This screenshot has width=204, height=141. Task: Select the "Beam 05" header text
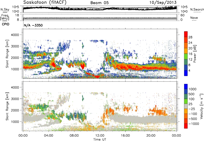click(x=99, y=3)
